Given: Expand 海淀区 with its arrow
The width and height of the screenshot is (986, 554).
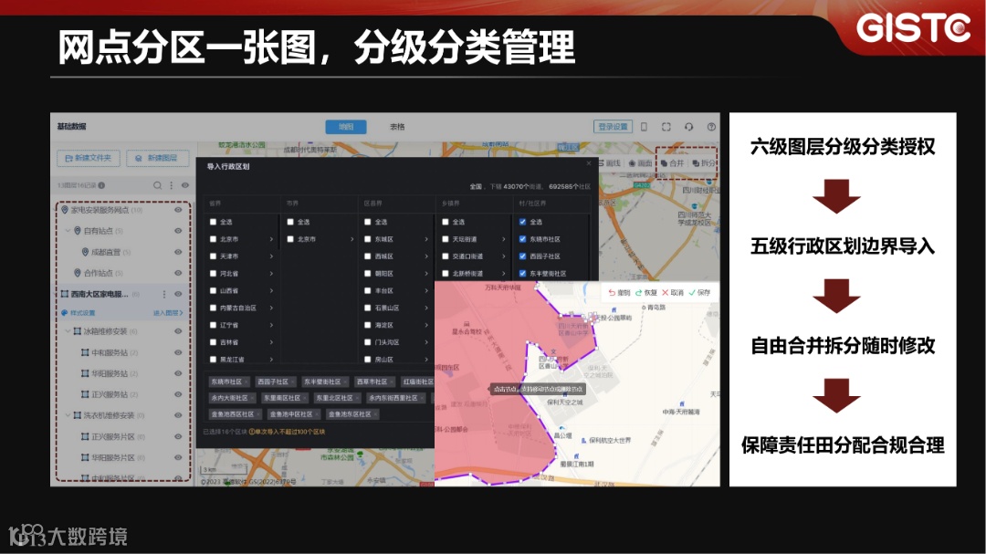Looking at the screenshot, I should [425, 325].
